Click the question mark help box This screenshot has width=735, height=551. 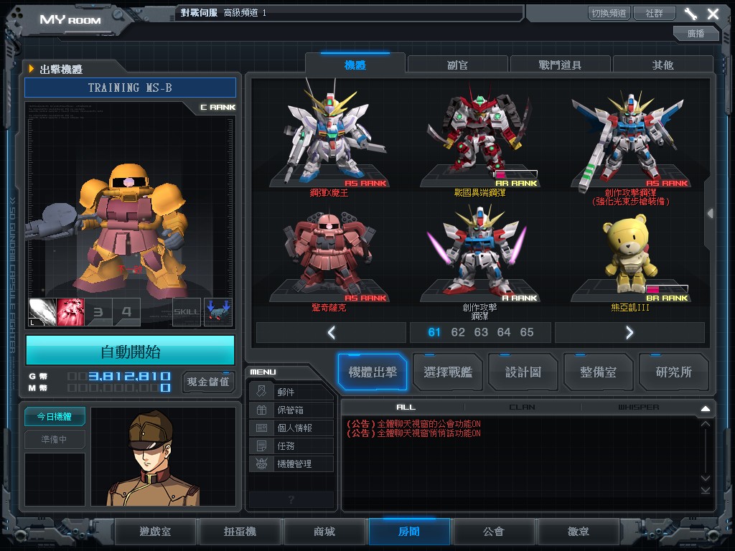click(x=291, y=499)
